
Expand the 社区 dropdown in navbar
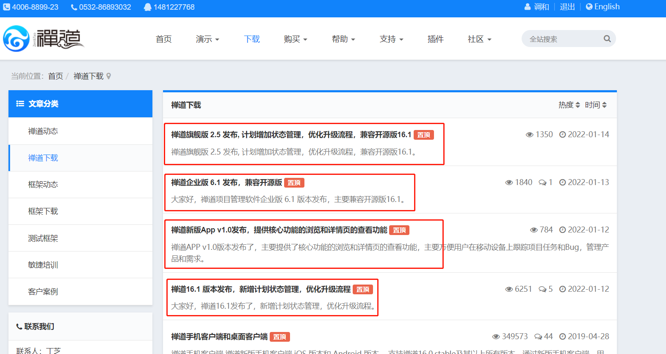pyautogui.click(x=479, y=39)
